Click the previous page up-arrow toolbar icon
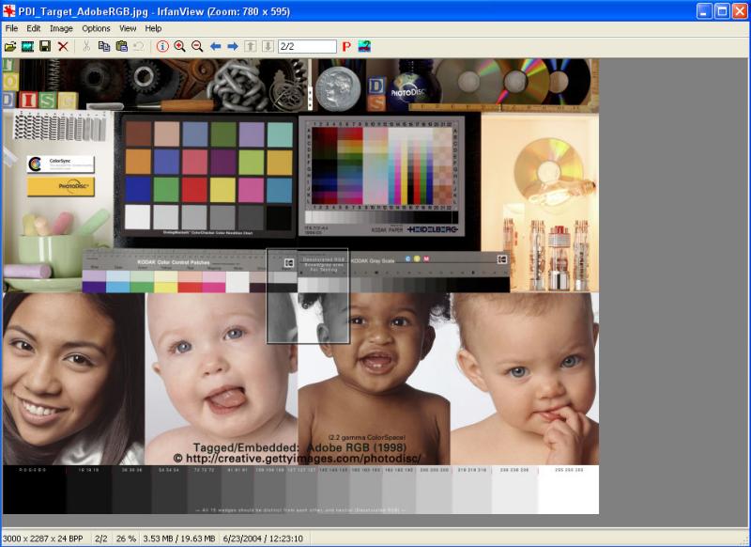The width and height of the screenshot is (751, 547). coord(251,46)
